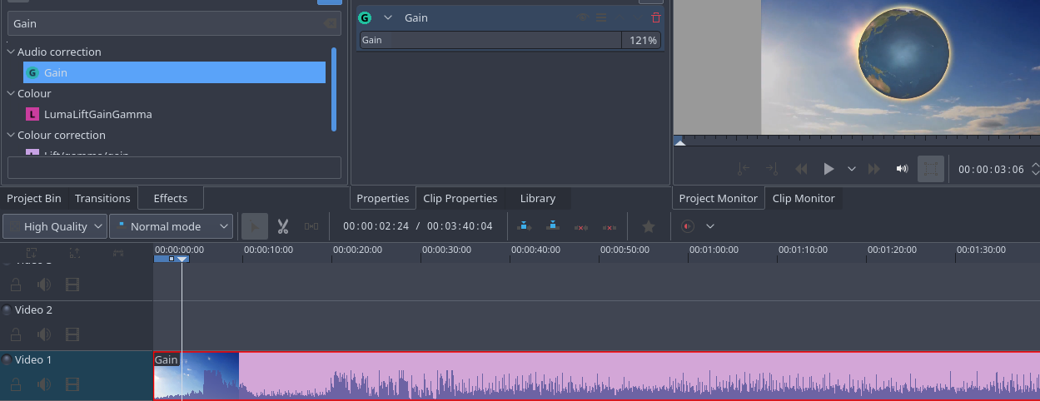Rewind playback in the monitor
The width and height of the screenshot is (1040, 401).
(801, 169)
